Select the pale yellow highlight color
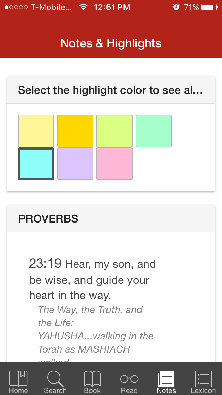 coord(36,131)
